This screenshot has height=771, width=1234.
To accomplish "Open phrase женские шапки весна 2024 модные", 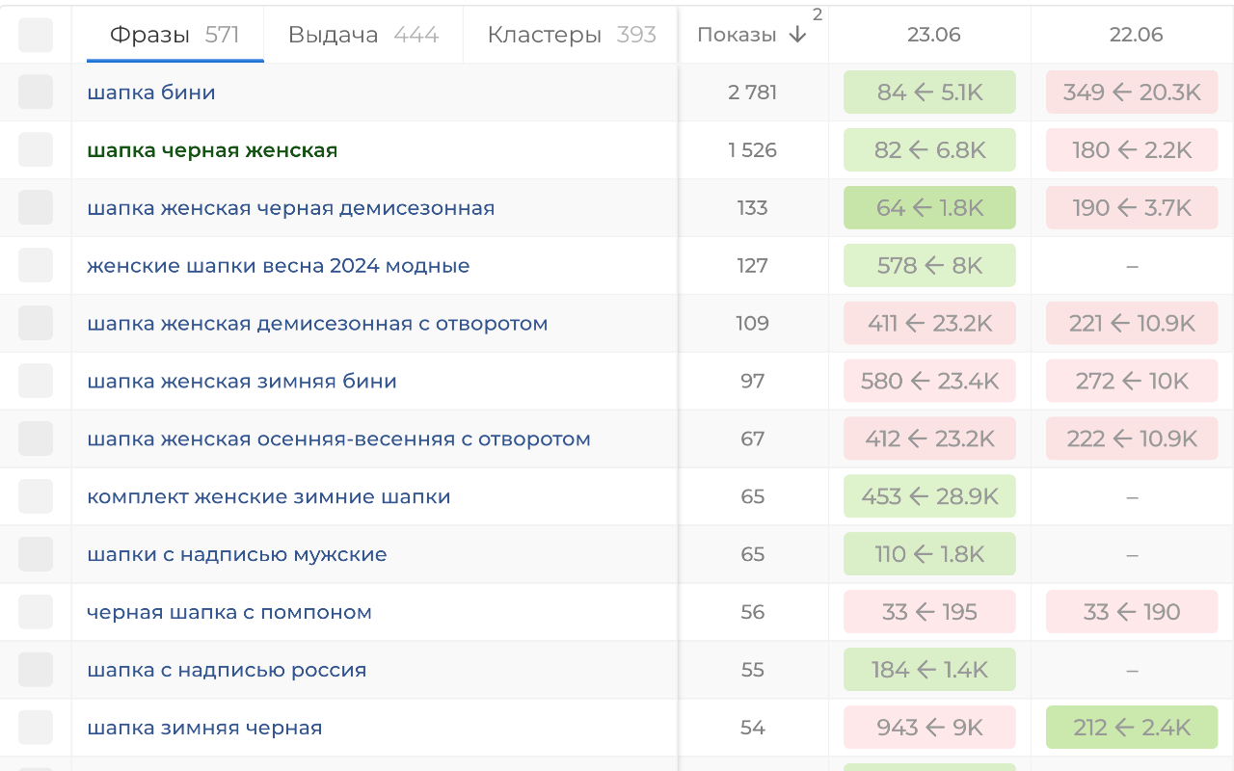I will click(279, 266).
